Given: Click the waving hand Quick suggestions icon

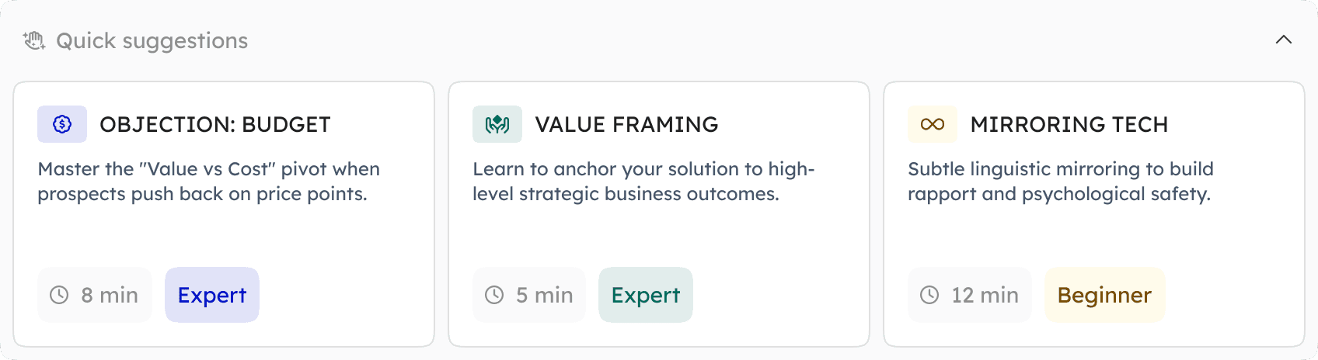Looking at the screenshot, I should click(x=34, y=40).
